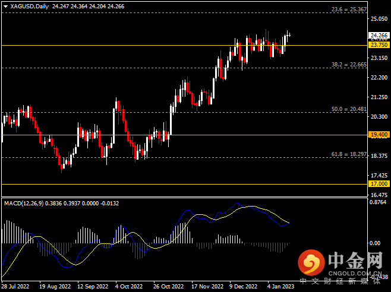Click the 17 Nov 2022 date label
391x292 pixels.
click(x=204, y=285)
